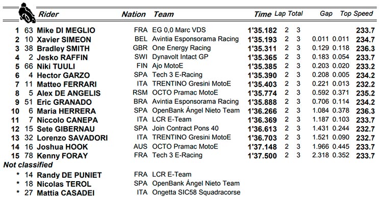This screenshot has width=380, height=197.
Task: Click the EG 0,0 Marc VDS team
Action: point(179,30)
